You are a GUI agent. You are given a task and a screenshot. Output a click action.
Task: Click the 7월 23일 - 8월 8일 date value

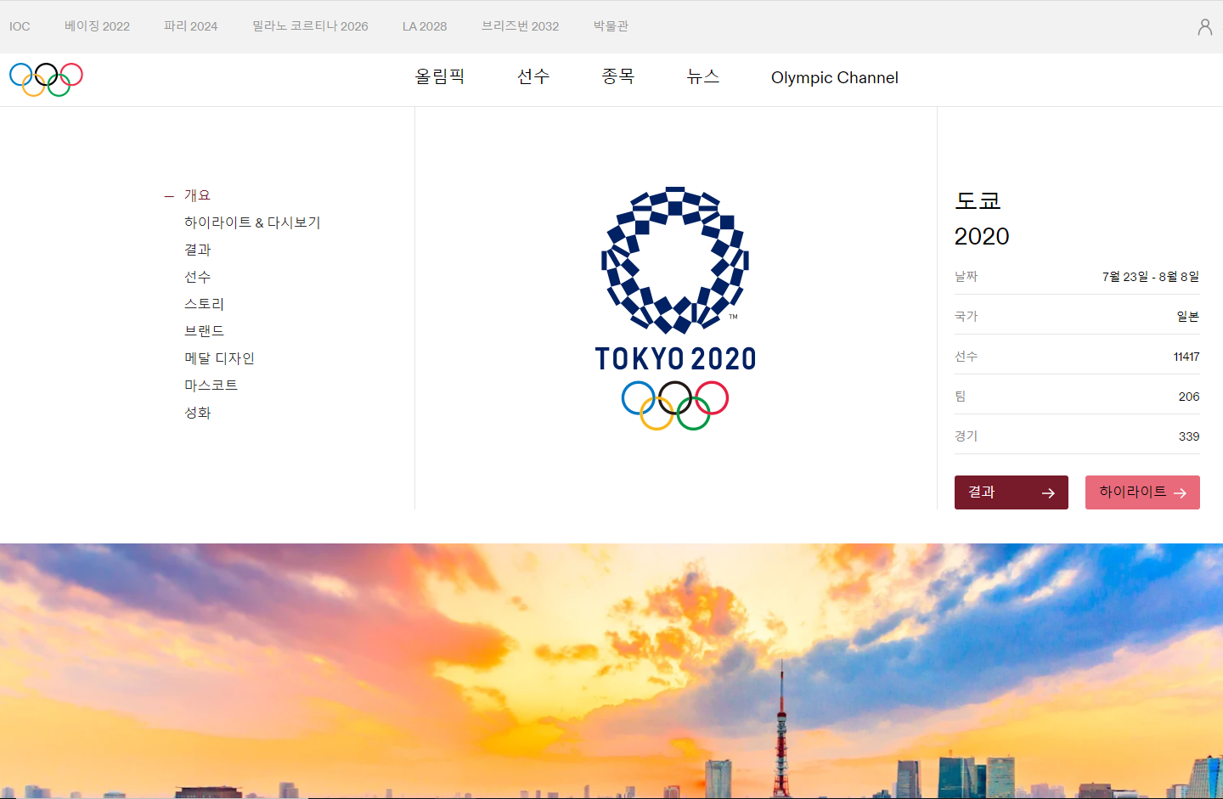(x=1151, y=277)
